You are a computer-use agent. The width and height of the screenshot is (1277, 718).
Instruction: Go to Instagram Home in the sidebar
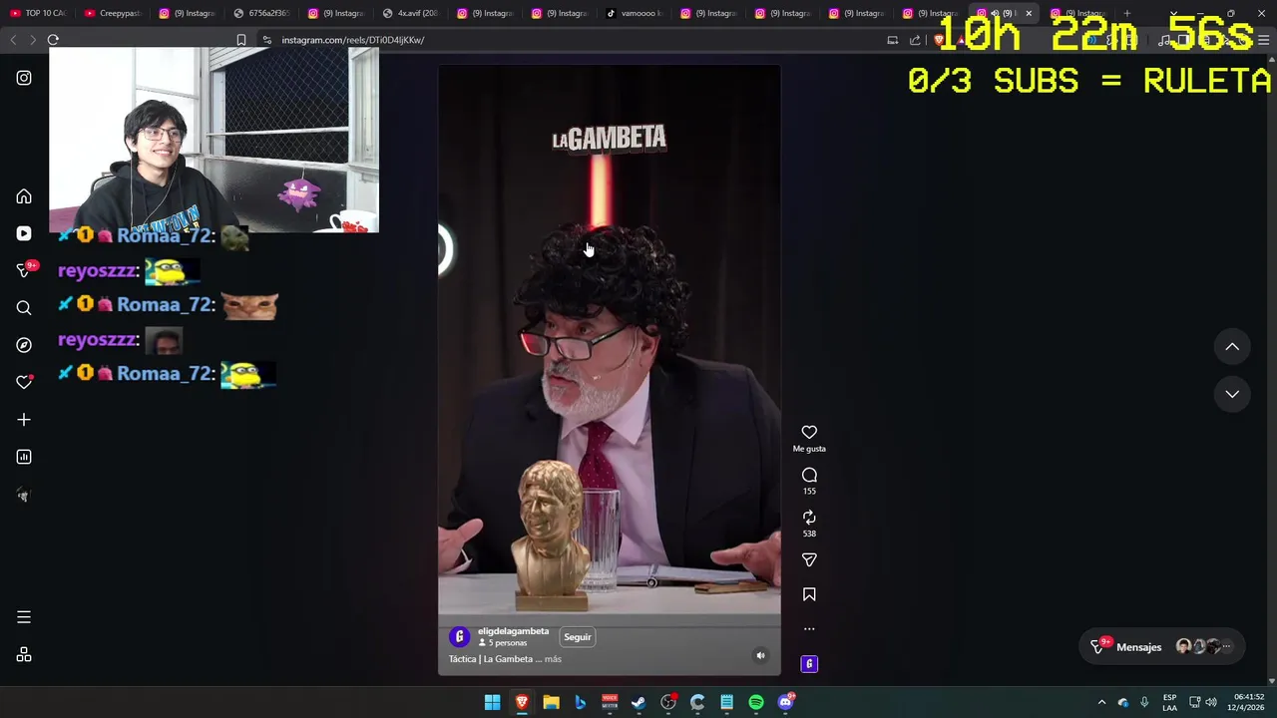(24, 196)
